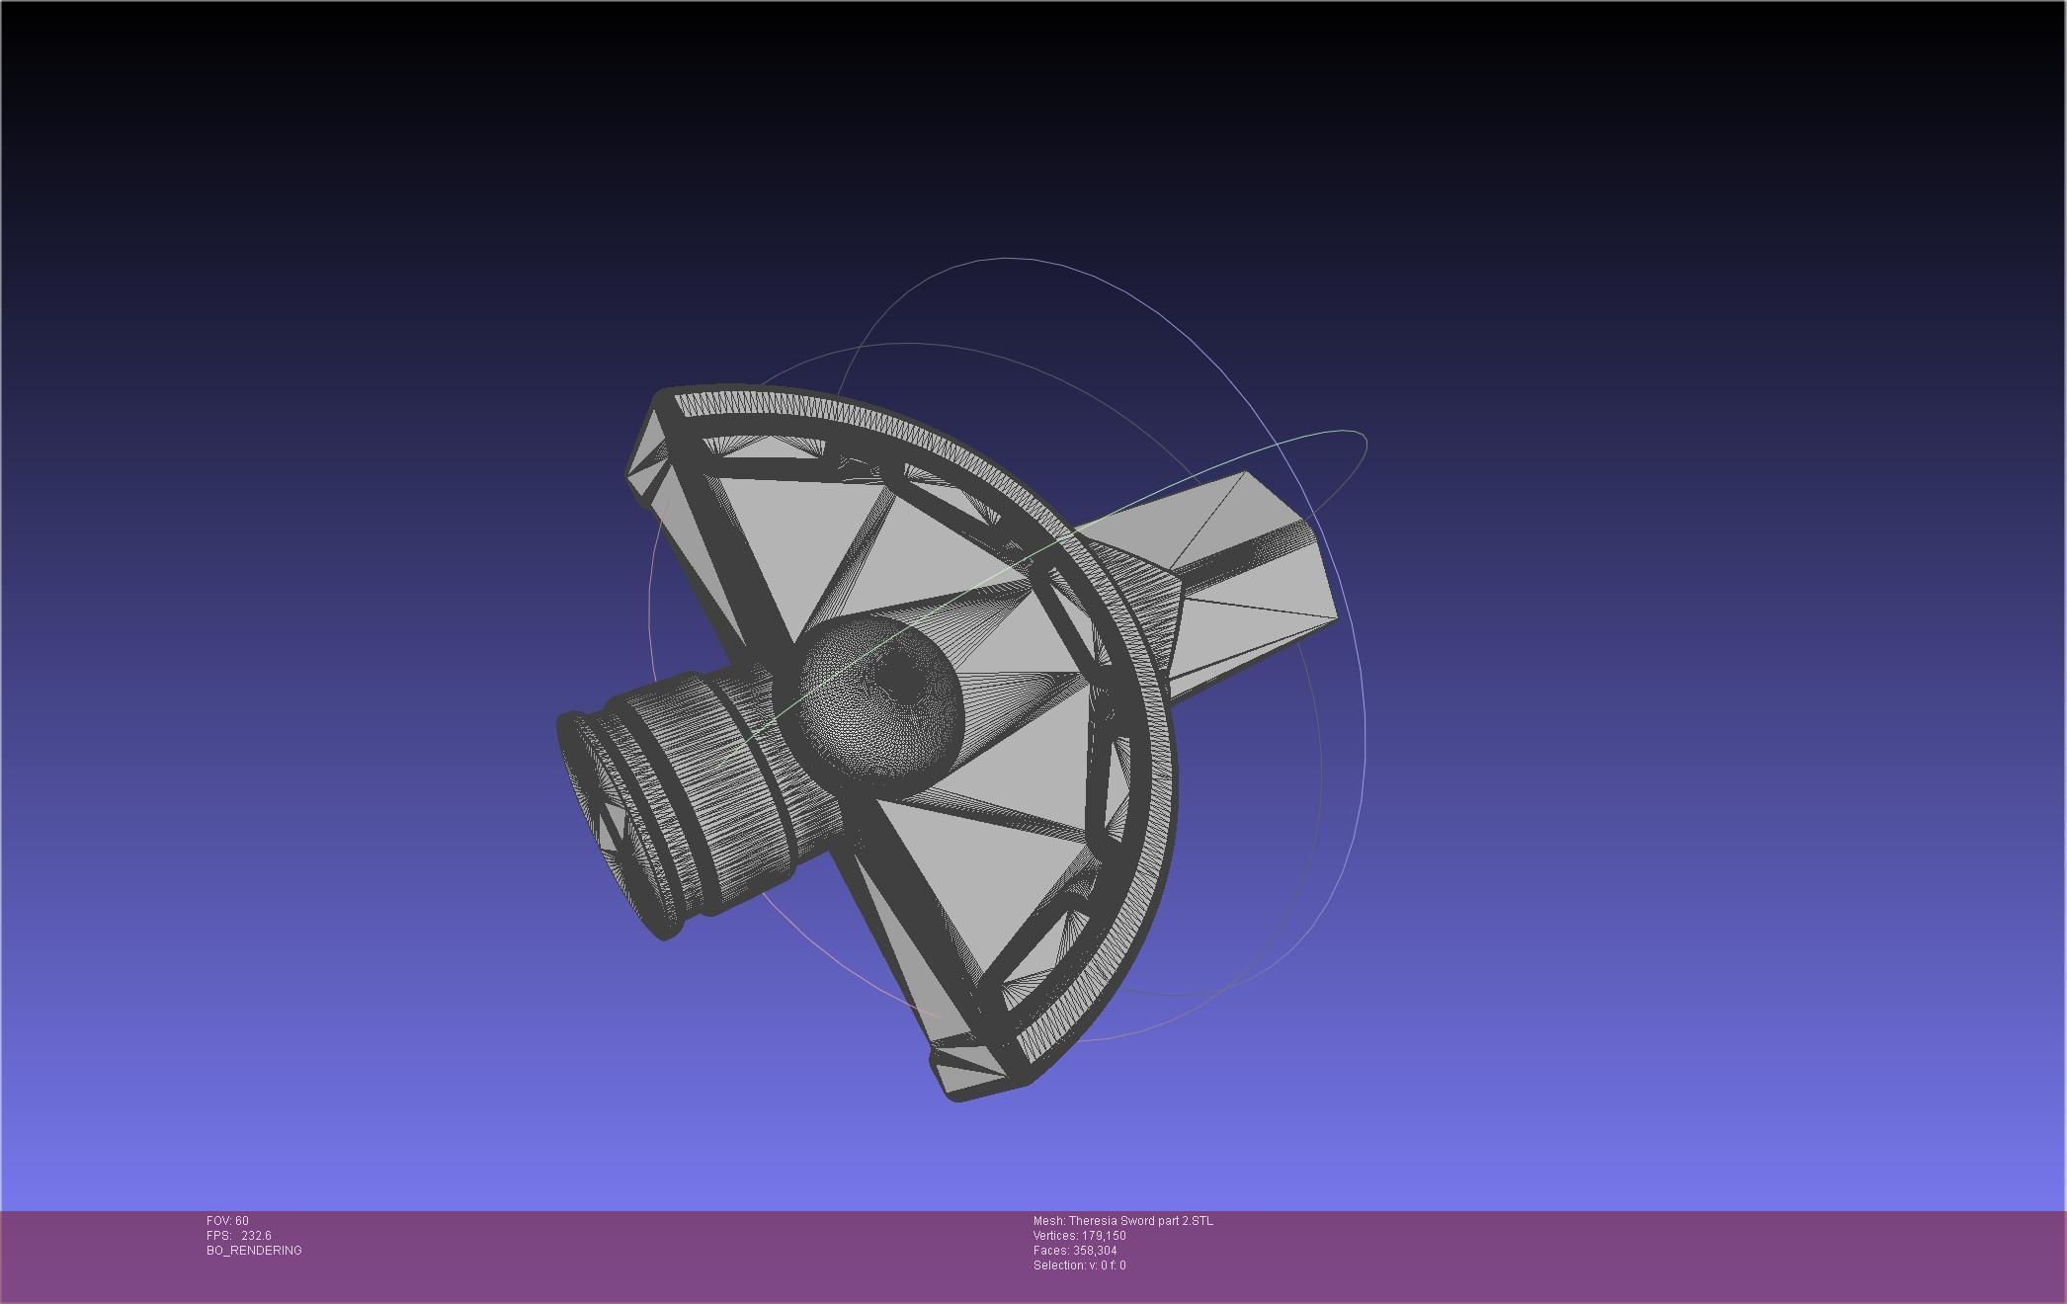Click the green trackball arc's top-right end

(1362, 438)
